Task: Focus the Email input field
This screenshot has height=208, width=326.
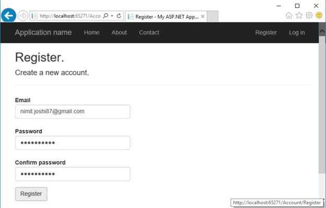Action: click(73, 112)
